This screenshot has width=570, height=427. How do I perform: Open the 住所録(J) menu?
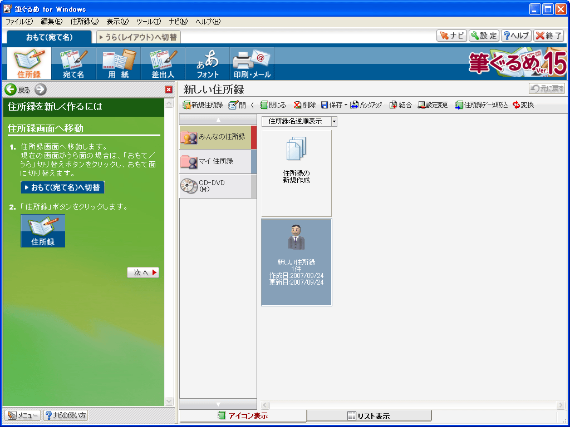[85, 22]
